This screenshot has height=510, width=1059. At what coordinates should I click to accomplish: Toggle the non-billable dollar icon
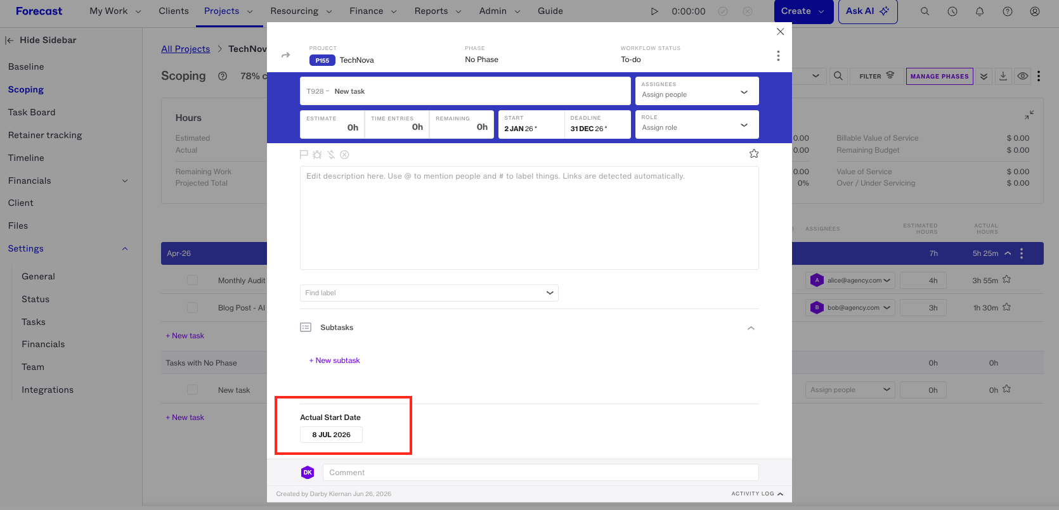pos(331,155)
